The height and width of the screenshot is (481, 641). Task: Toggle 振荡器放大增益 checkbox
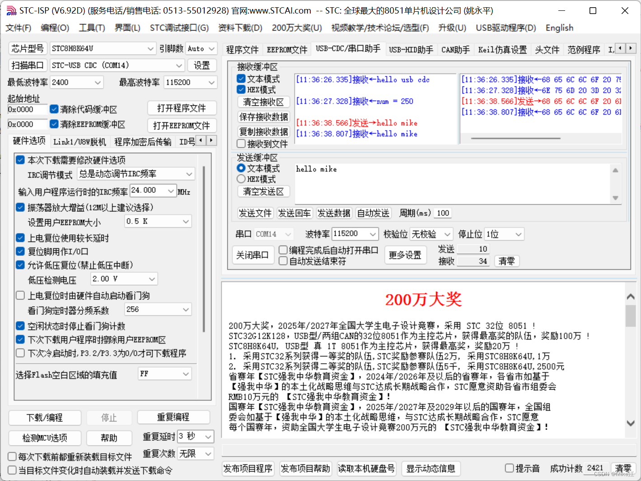pos(20,207)
